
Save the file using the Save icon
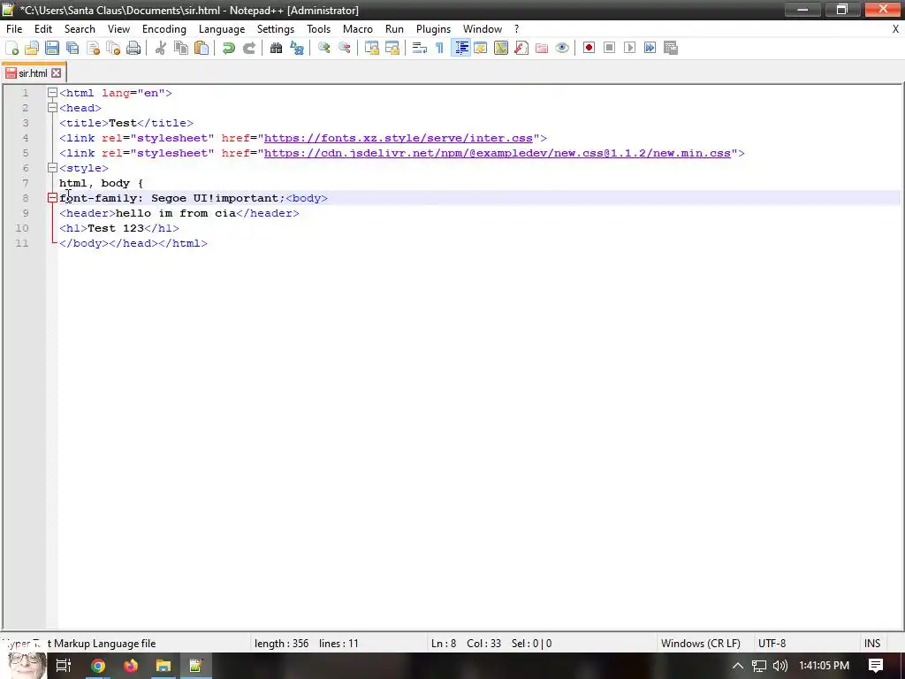click(52, 48)
